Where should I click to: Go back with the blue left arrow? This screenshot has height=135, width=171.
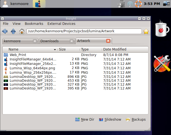click(x=5, y=31)
